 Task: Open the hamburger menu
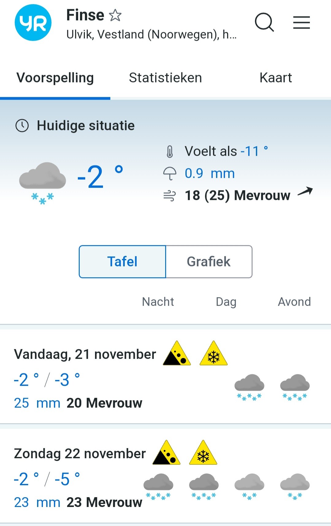[x=302, y=23]
